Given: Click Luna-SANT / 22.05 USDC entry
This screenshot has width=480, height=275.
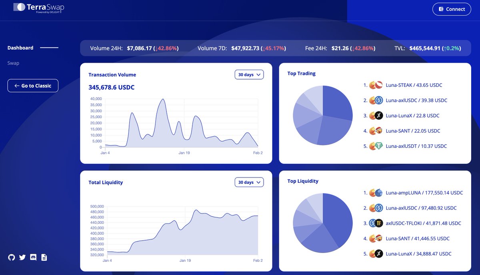Looking at the screenshot, I should 413,131.
